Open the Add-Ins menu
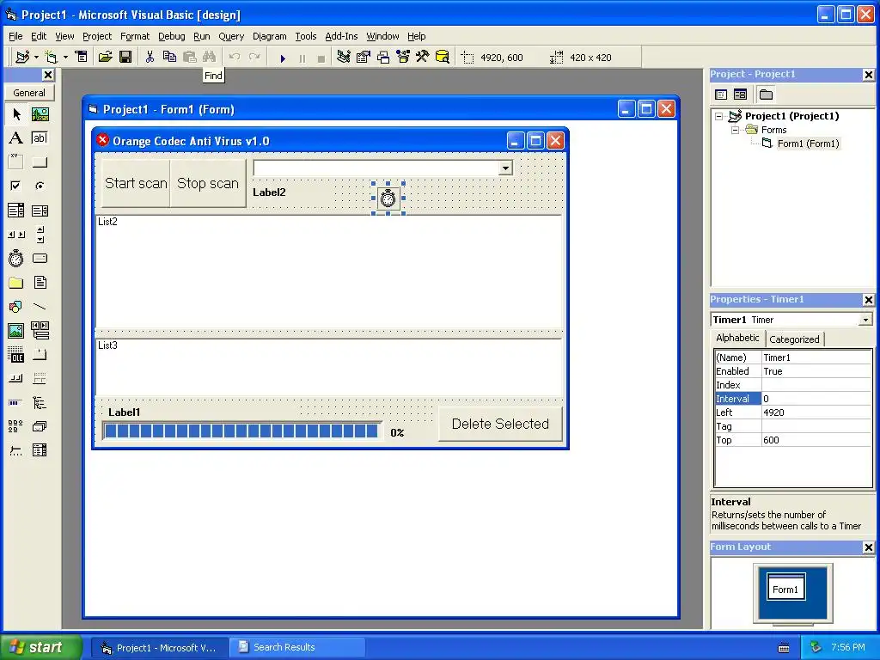 pos(341,36)
